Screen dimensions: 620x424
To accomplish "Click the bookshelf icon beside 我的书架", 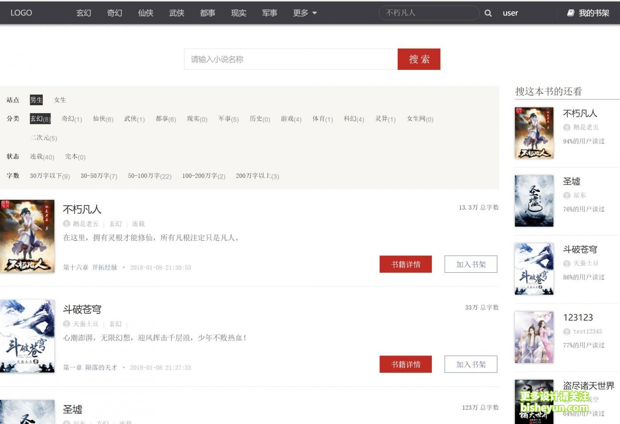I will coord(571,13).
